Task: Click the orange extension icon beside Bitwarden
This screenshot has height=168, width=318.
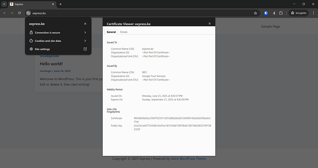Action: click(274, 13)
